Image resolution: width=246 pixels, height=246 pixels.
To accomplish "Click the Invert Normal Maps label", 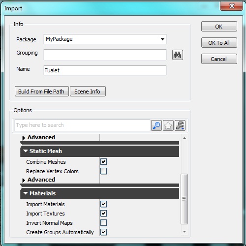I will [49, 223].
